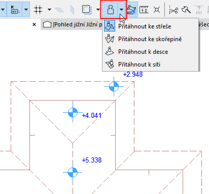
Task: Click the magic wand tool icon
Action: (x=186, y=10)
